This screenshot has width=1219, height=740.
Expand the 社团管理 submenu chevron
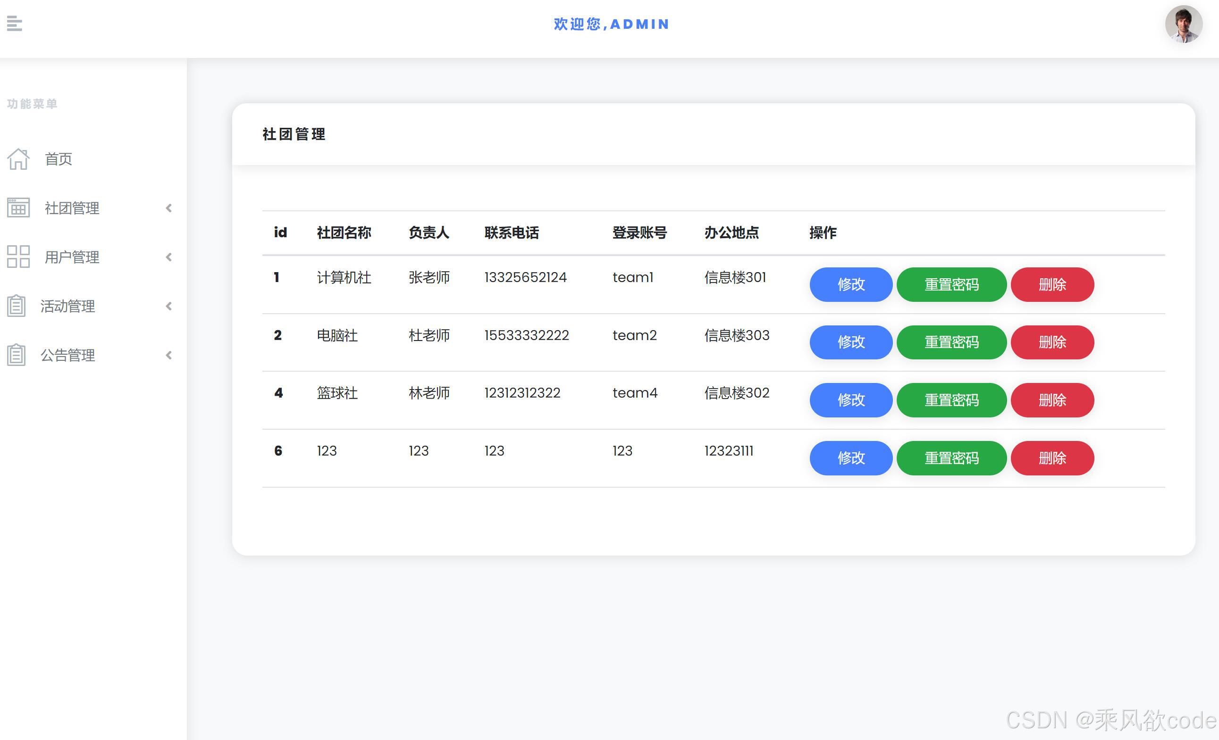click(168, 208)
